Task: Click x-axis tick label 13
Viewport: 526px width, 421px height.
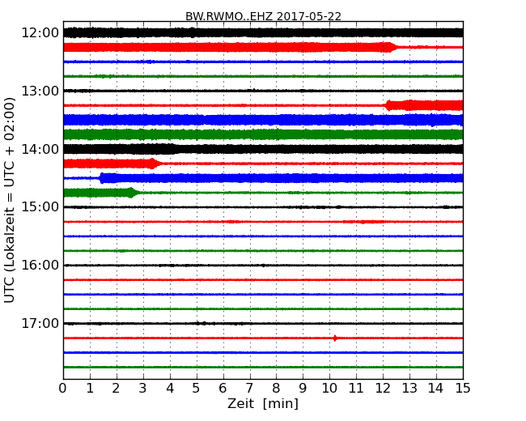Action: [409, 389]
